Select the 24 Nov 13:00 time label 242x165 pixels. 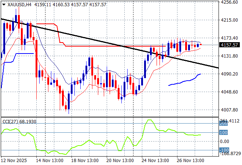pyautogui.click(x=155, y=161)
